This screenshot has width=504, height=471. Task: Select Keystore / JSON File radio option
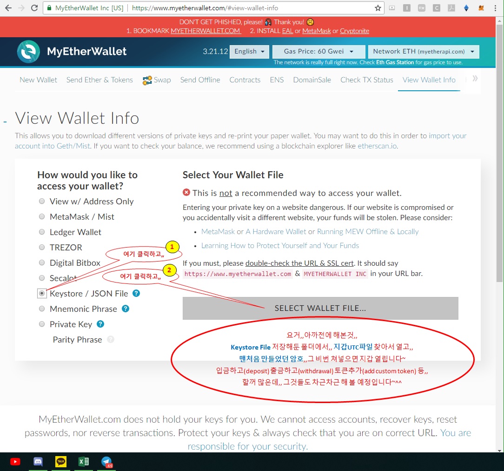click(x=42, y=293)
